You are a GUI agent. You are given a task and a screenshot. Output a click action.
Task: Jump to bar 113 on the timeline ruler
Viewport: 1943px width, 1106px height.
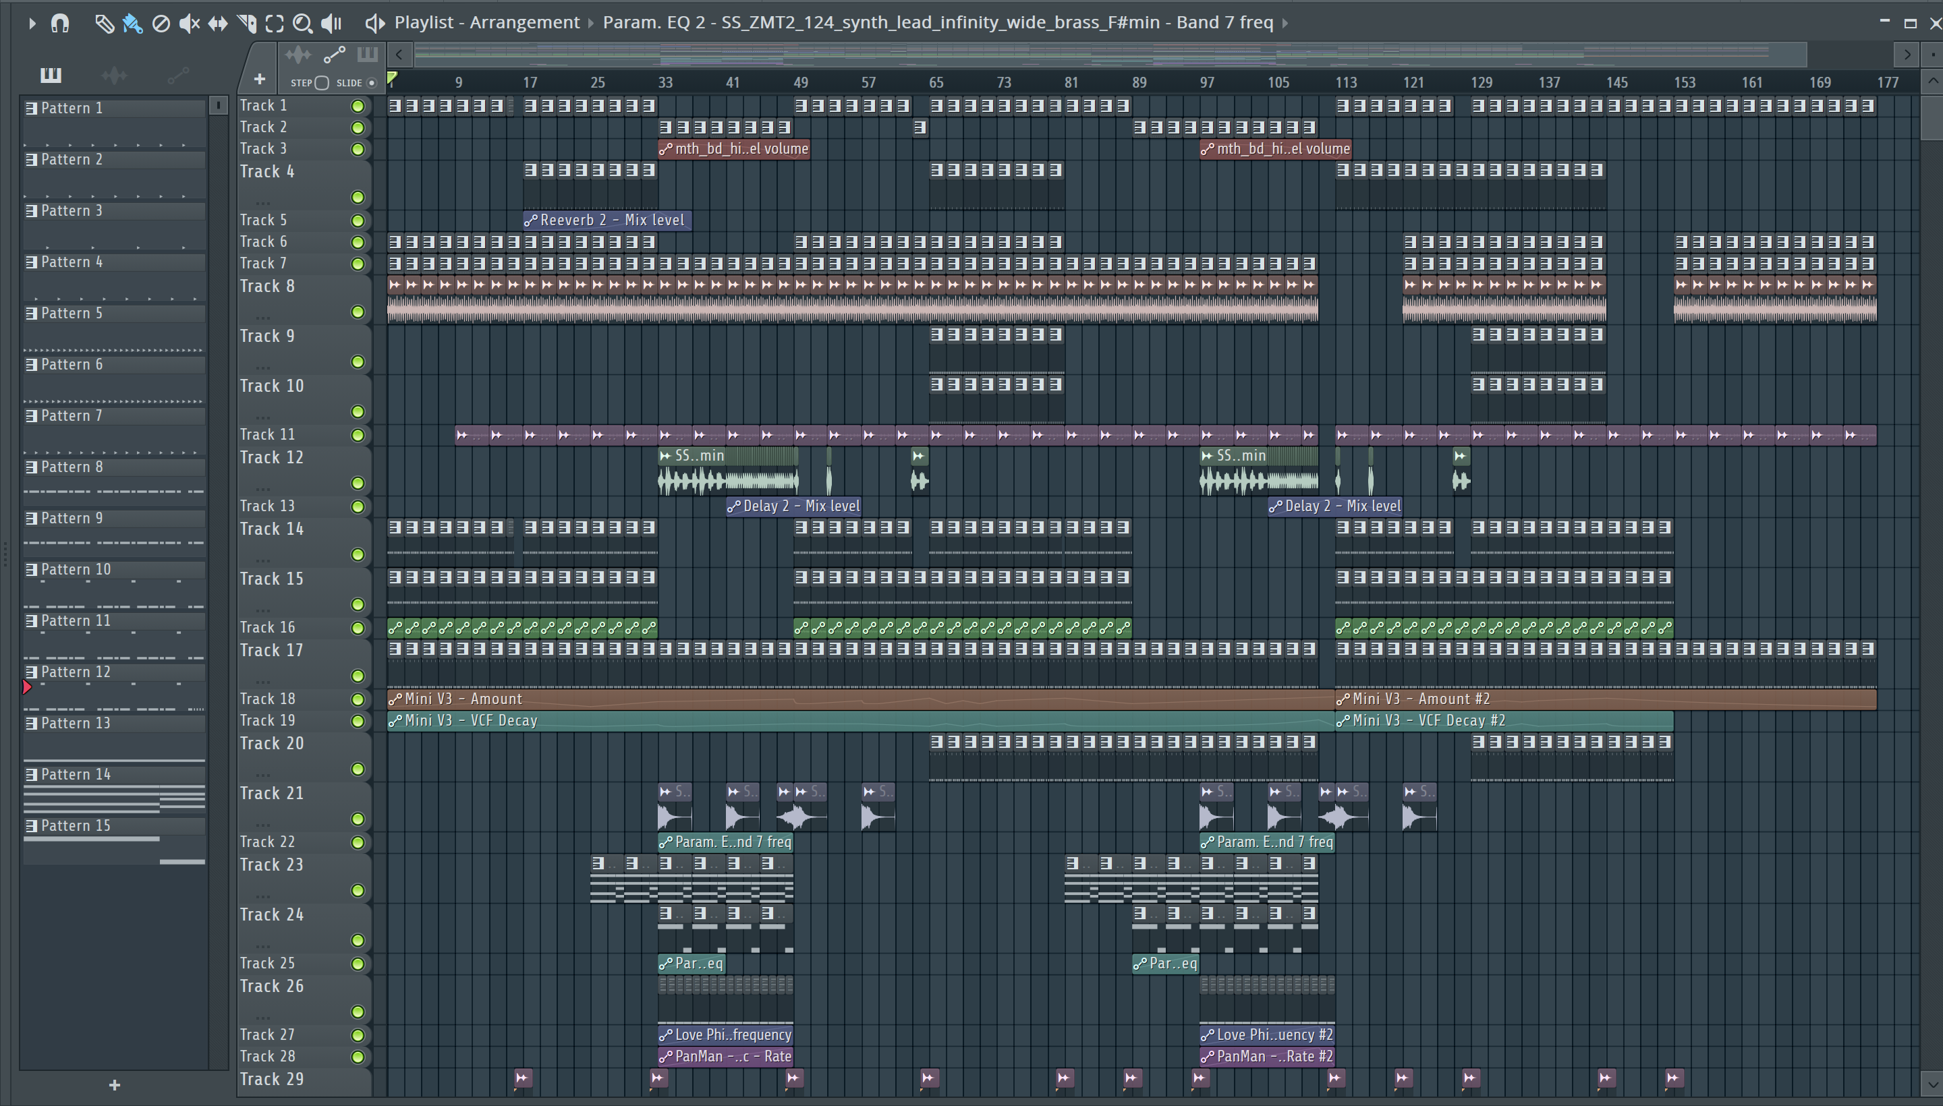(x=1346, y=82)
